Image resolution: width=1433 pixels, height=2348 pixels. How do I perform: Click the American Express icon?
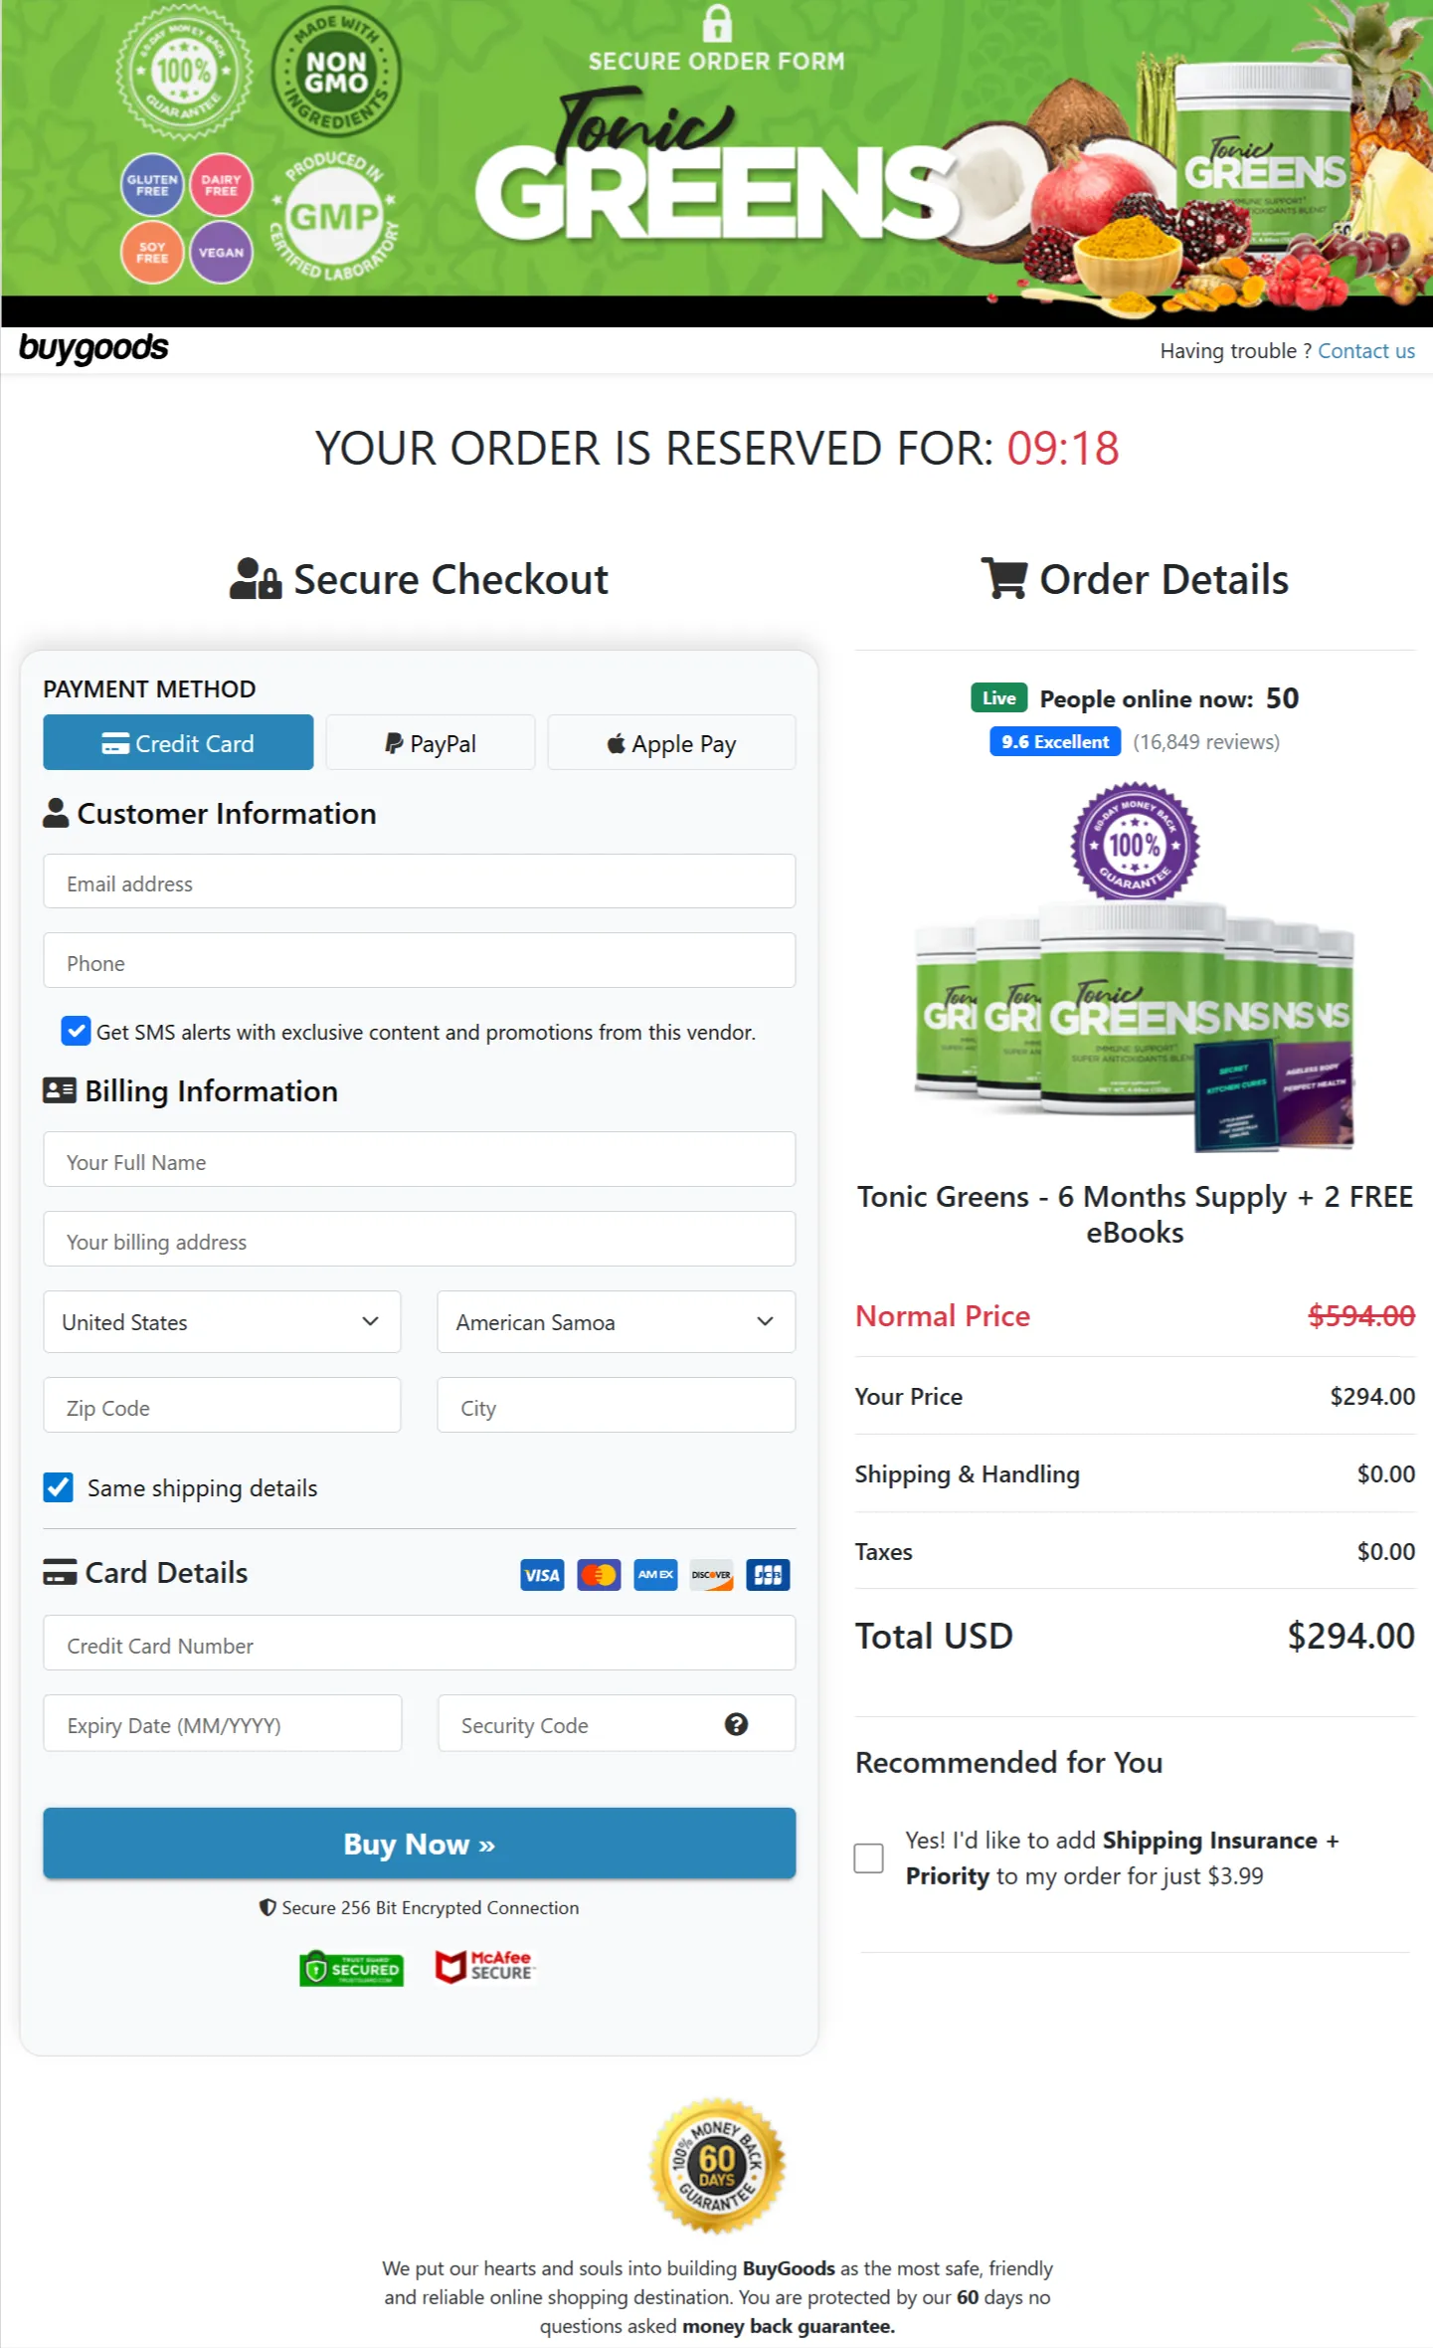pyautogui.click(x=654, y=1574)
